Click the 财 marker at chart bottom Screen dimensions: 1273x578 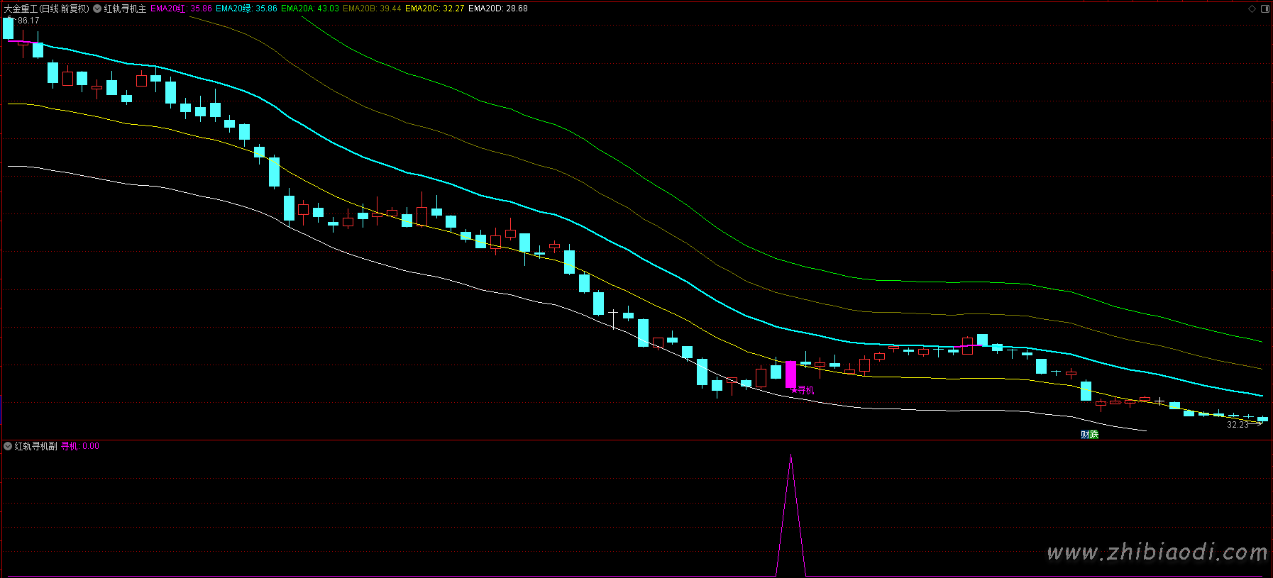pyautogui.click(x=1085, y=435)
